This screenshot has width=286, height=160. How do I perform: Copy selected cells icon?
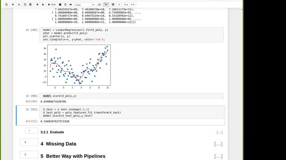[x=25, y=4]
